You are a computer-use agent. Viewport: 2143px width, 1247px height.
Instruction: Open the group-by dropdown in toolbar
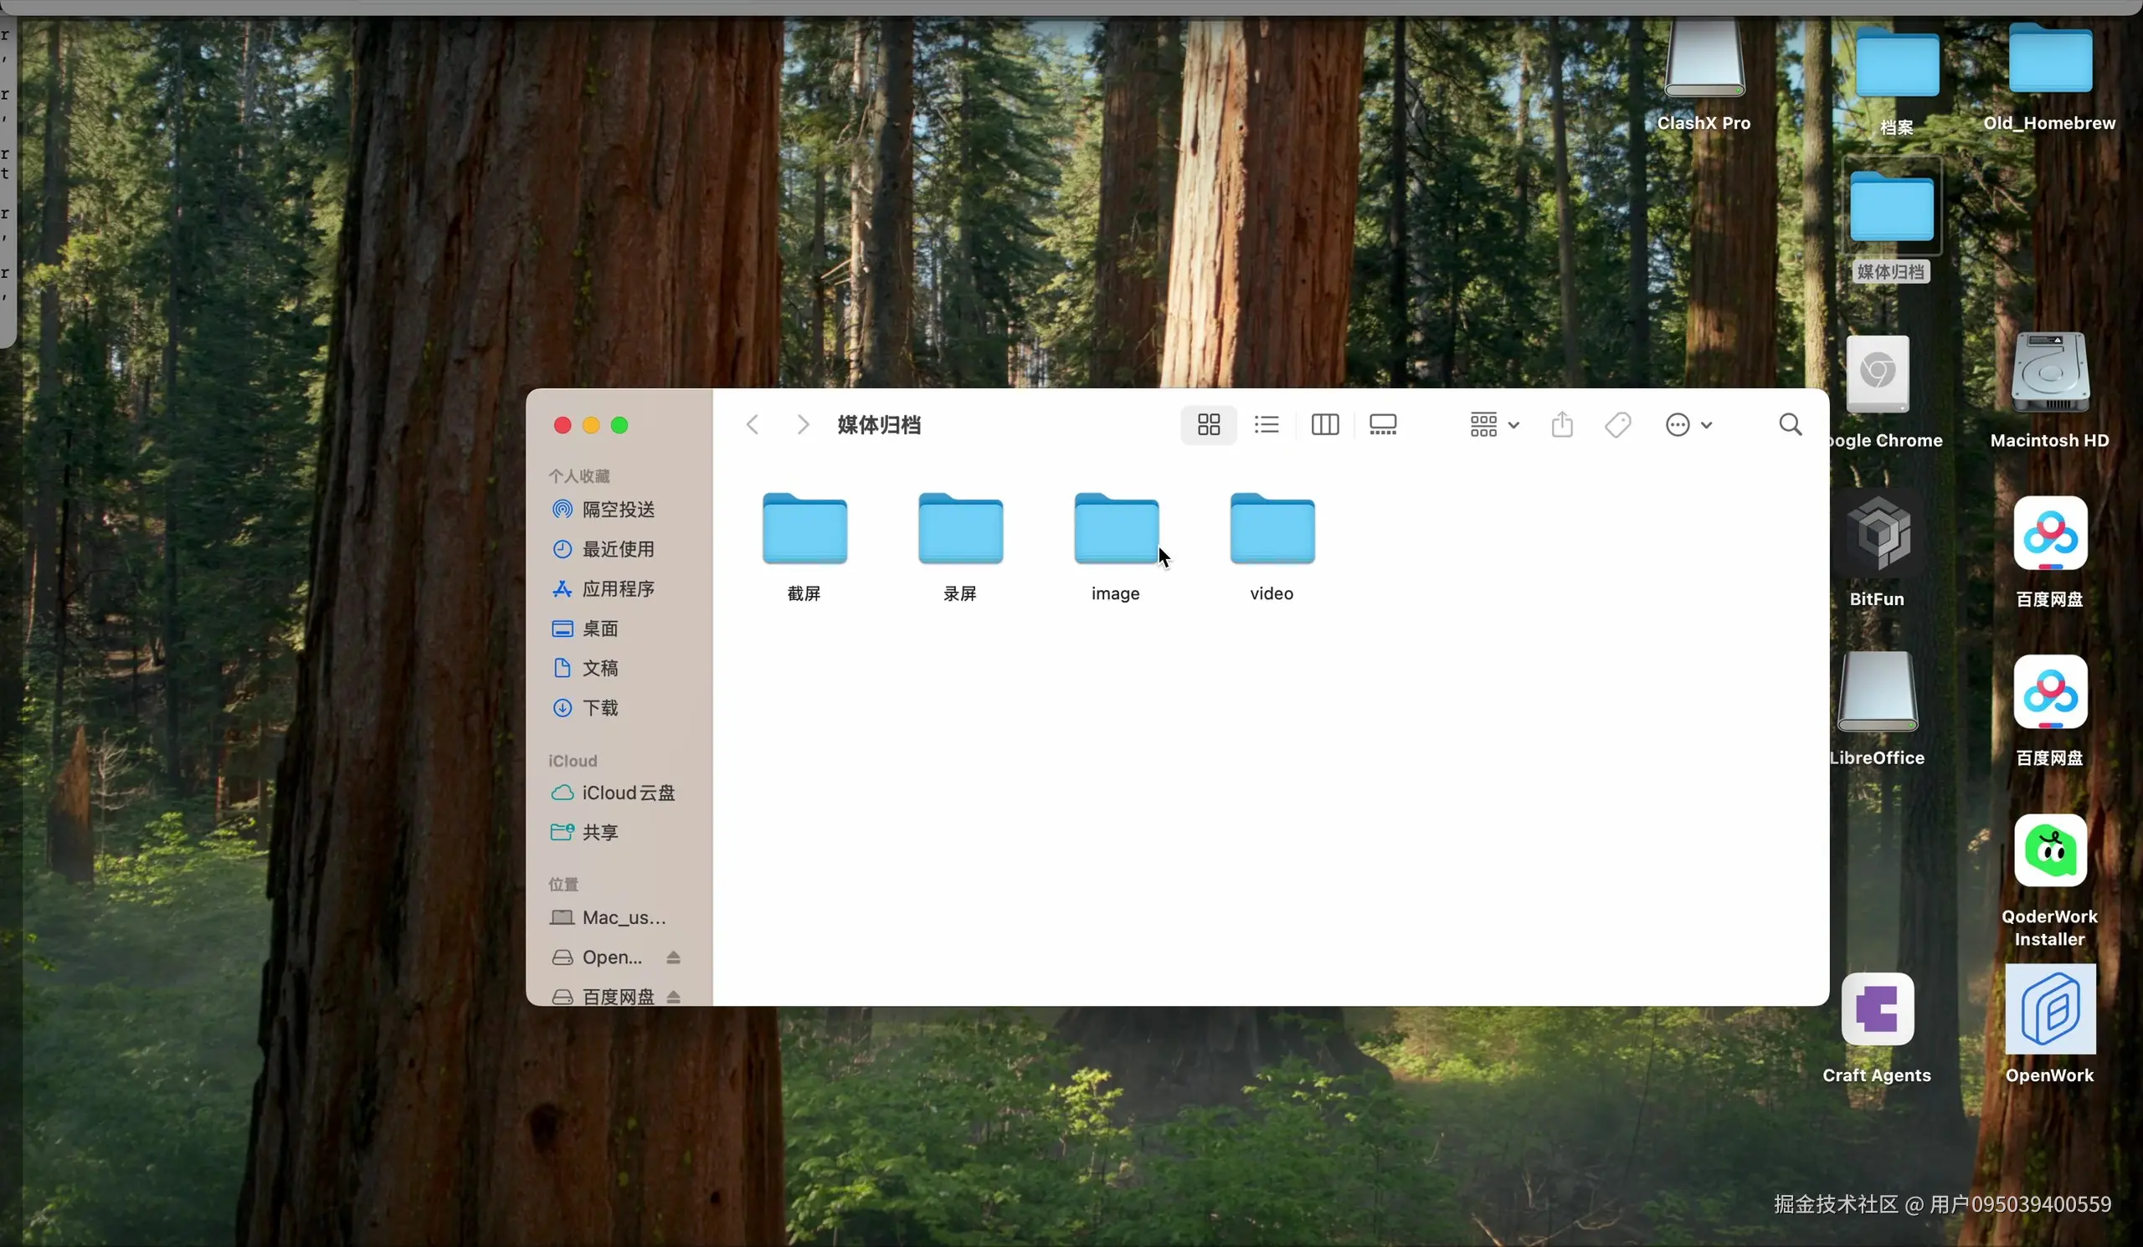1494,424
